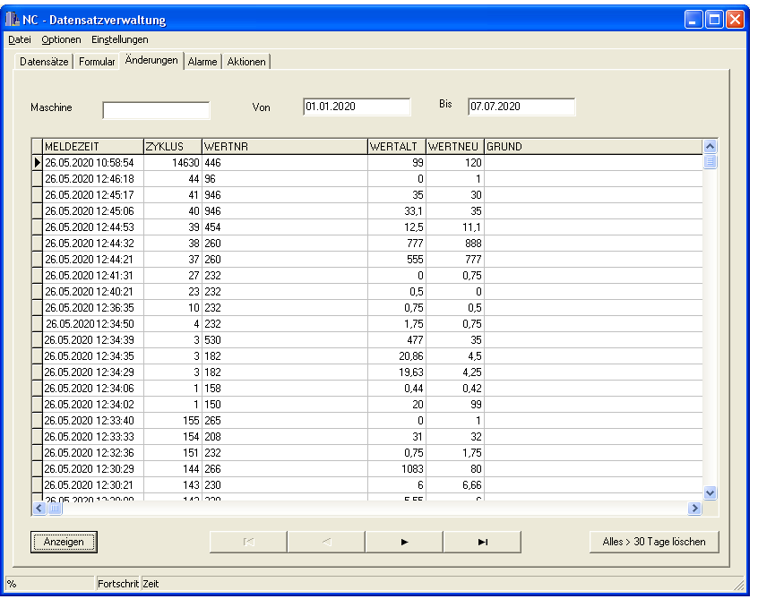Screen dimensions: 758x599
Task: Click the vertical scrollbar thumb
Action: click(710, 161)
